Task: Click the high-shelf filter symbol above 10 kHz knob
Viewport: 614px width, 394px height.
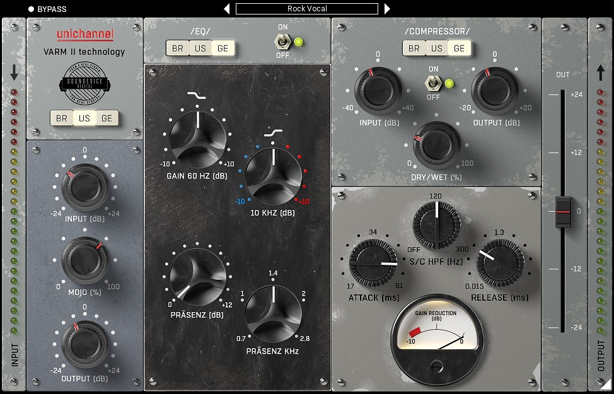Action: point(273,132)
